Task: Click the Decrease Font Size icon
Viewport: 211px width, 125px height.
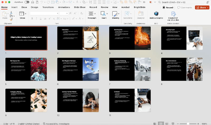Action: 75,13
